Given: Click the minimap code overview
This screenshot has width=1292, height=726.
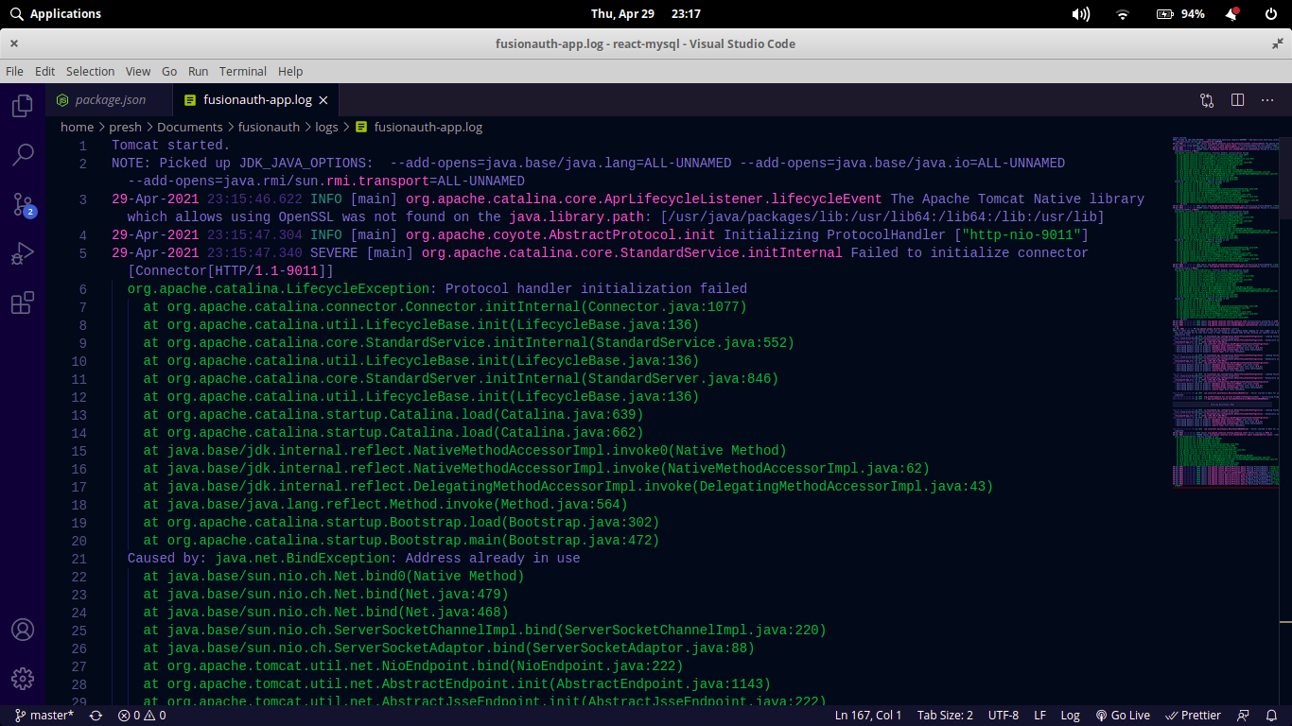Looking at the screenshot, I should click(x=1225, y=312).
